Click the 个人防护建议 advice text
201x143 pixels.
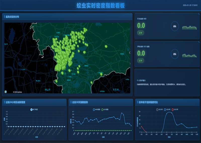coord(161,85)
